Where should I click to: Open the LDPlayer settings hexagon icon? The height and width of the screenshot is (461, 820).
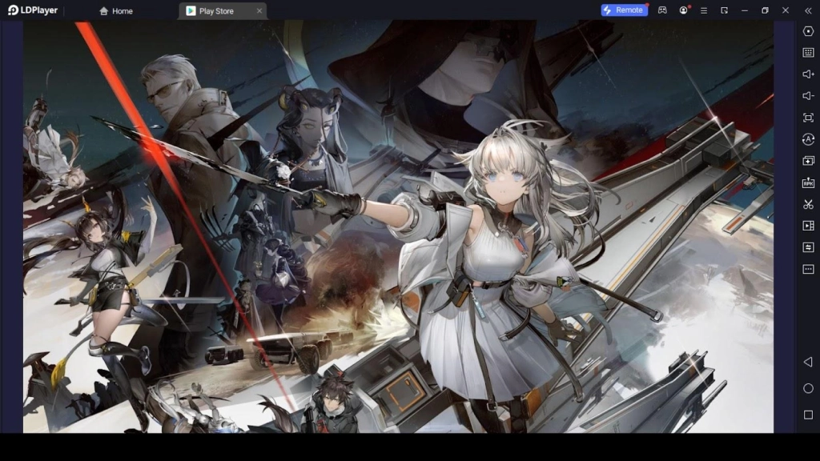808,31
